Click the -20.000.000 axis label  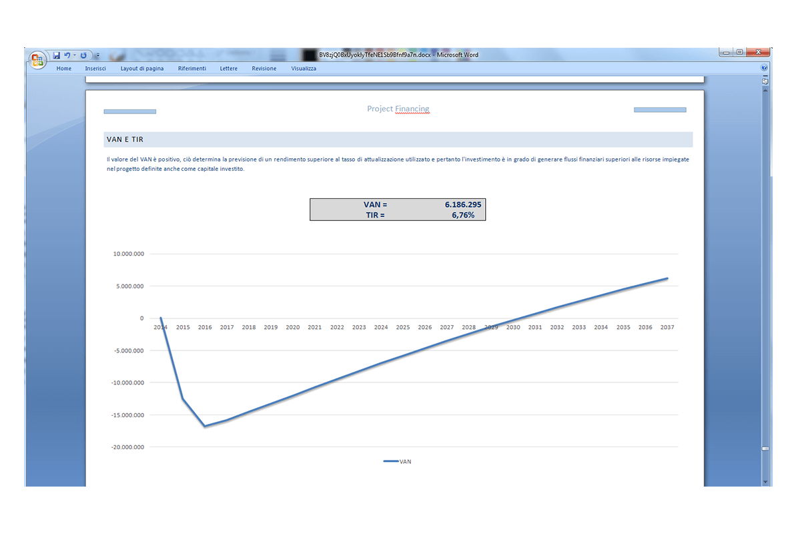tap(128, 447)
